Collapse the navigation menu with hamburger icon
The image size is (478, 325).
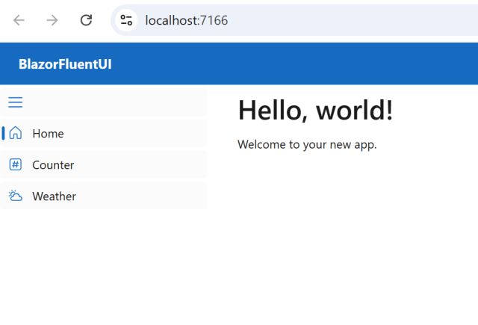[16, 102]
